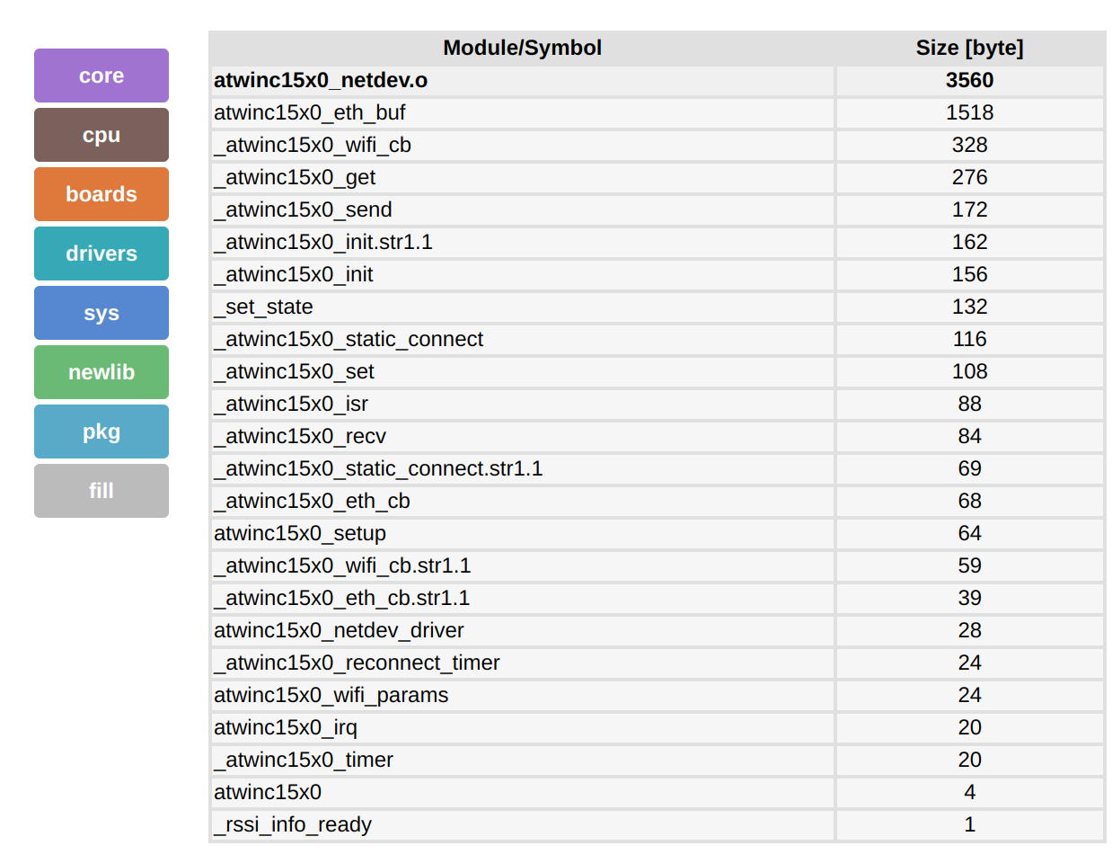The width and height of the screenshot is (1112, 863).
Task: Select the _atwinc15x0_wifi_cb row
Action: pos(313,145)
